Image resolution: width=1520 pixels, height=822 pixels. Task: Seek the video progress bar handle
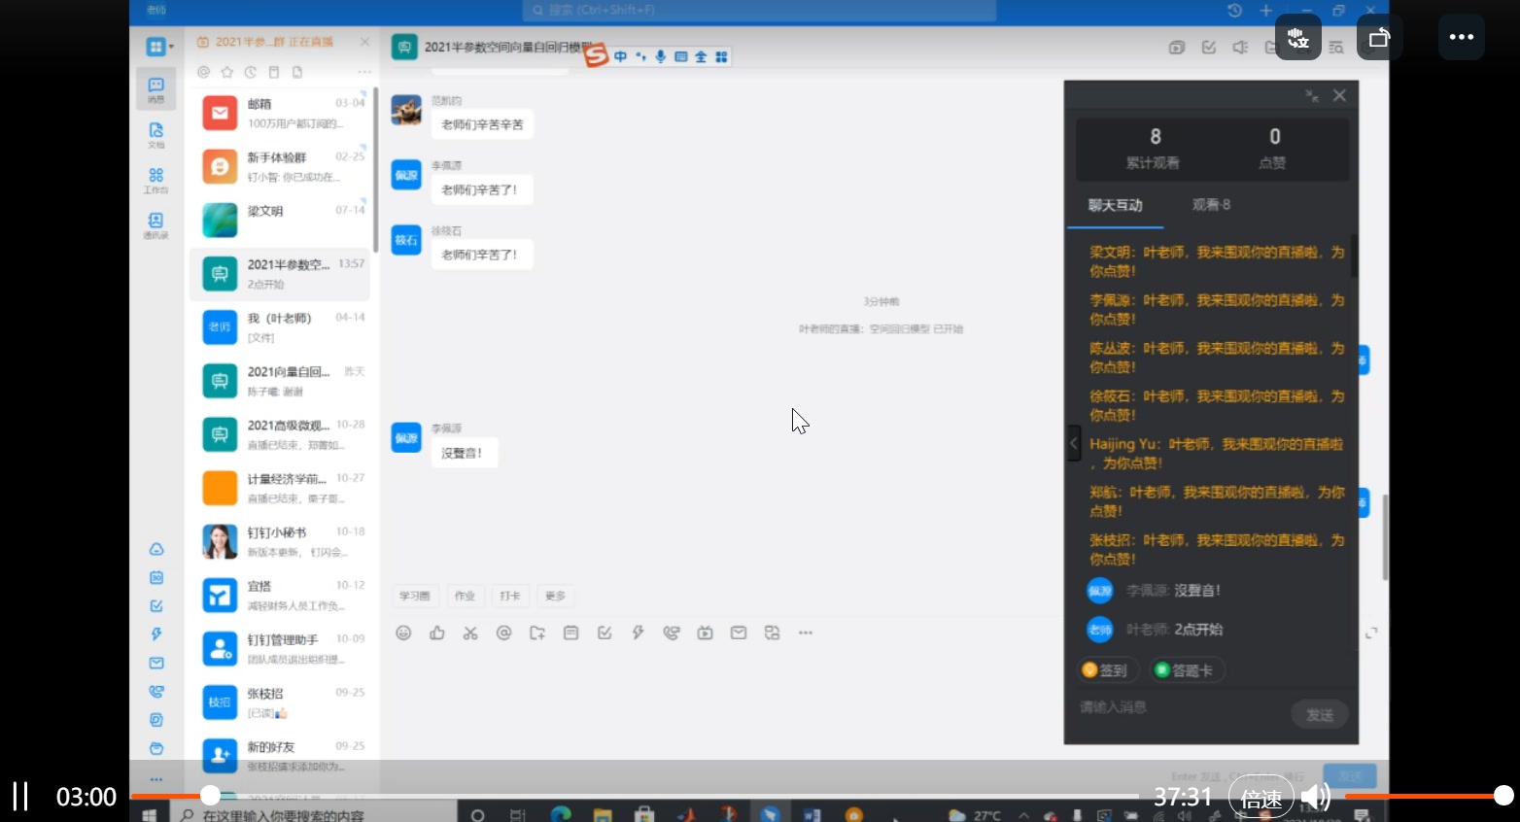pos(210,796)
